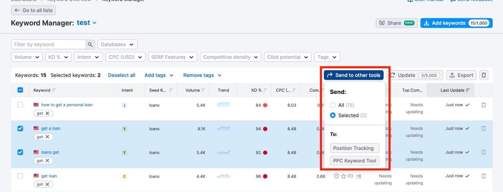Choose Position Tracking as send destination

click(x=354, y=148)
